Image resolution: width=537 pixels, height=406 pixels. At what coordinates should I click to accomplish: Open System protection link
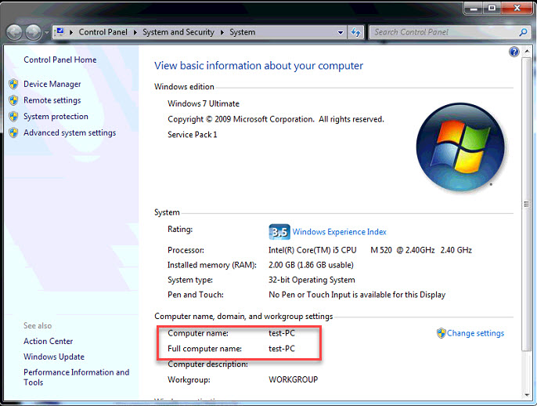coord(56,116)
